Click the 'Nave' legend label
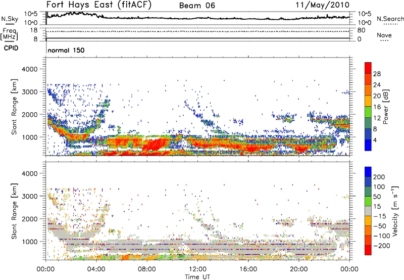This screenshot has height=280, width=404. (384, 35)
